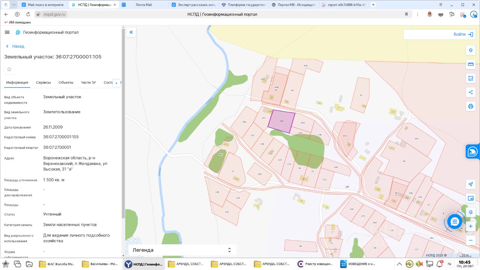This screenshot has width=480, height=270.
Task: Add this land parcel to favorites
Action: point(9,69)
